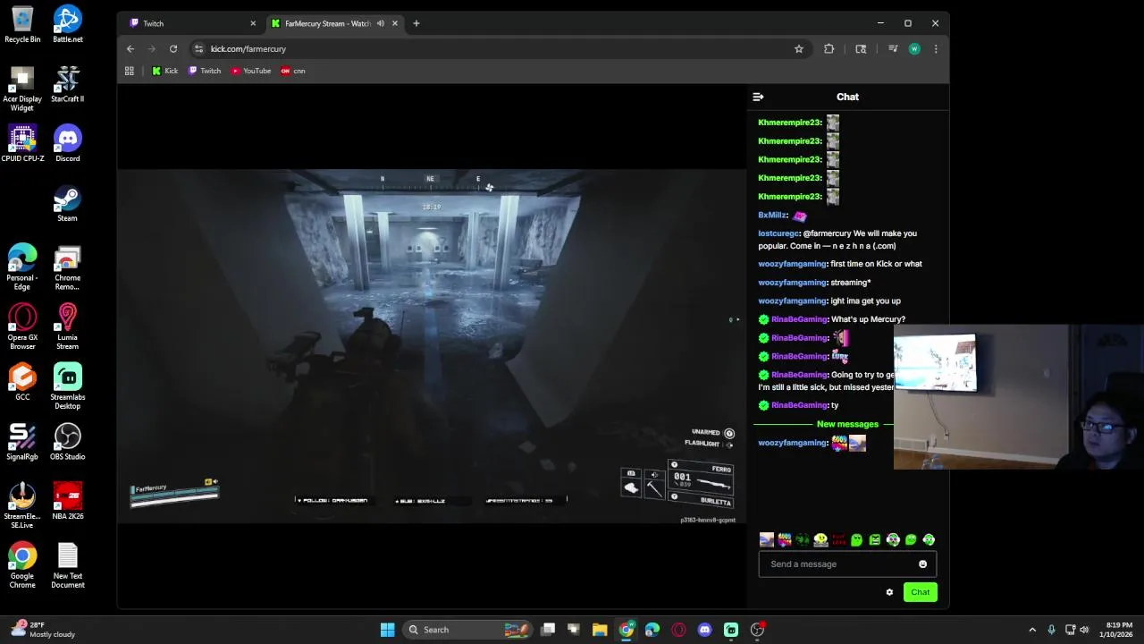Viewport: 1144px width, 644px height.
Task: Open YouTube bookmark
Action: click(251, 71)
